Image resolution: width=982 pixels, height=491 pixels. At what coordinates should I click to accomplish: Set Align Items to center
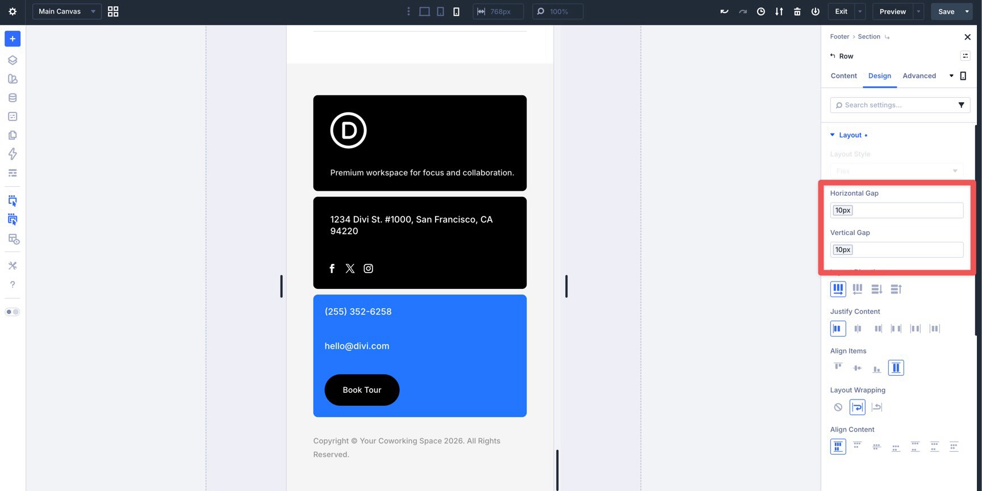click(x=857, y=368)
